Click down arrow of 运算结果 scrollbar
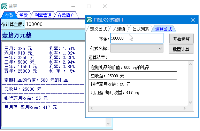Image resolution: width=200 pixels, height=131 pixels. coord(191,103)
